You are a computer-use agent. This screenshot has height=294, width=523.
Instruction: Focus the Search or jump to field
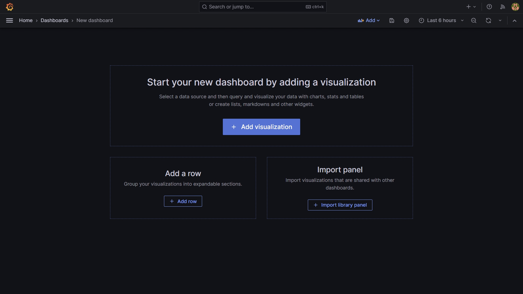(256, 7)
